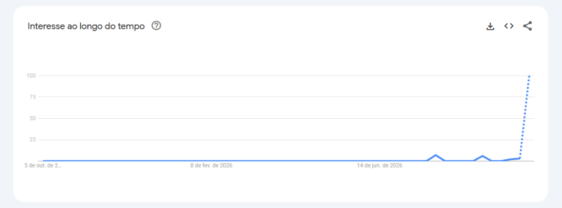Click the '14 de jun. de 2026' axis label
Image resolution: width=562 pixels, height=208 pixels.
(379, 166)
